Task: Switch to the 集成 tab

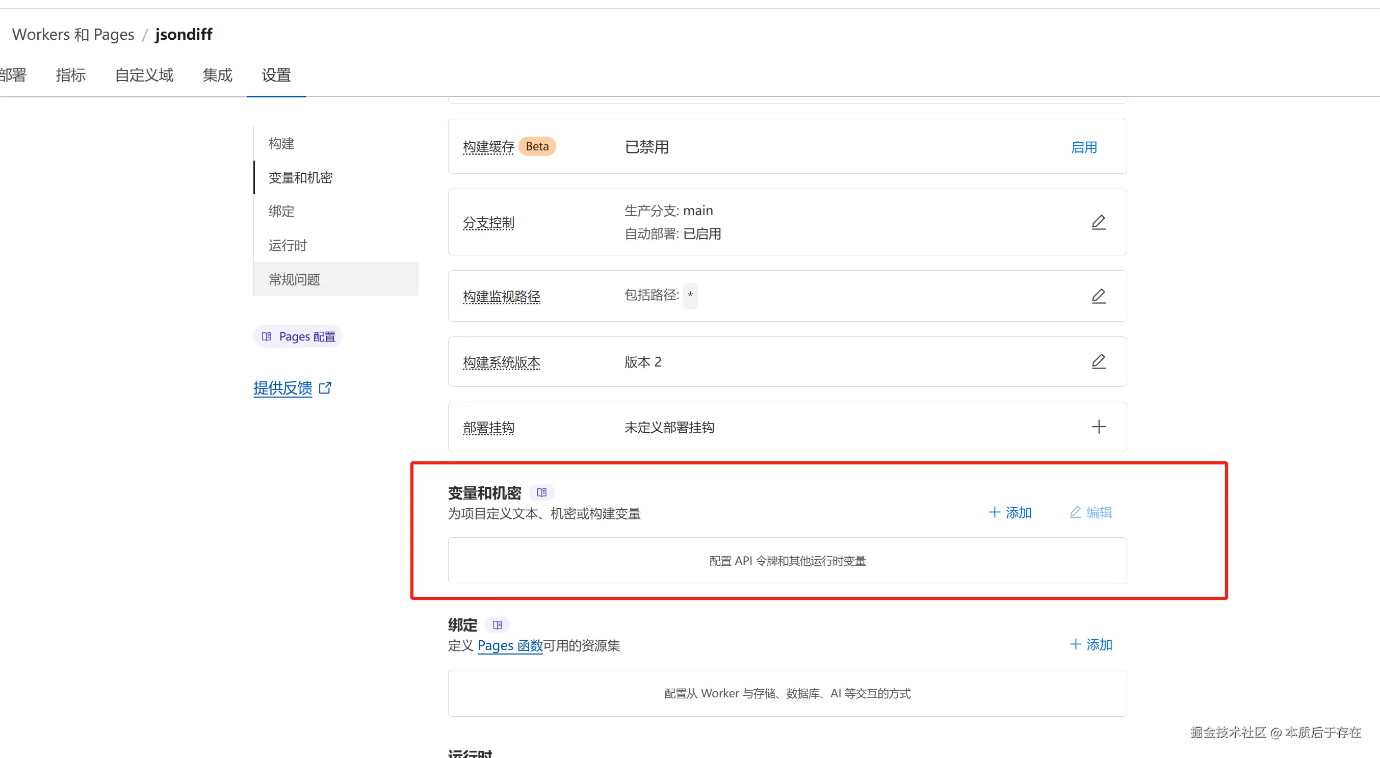Action: (217, 75)
